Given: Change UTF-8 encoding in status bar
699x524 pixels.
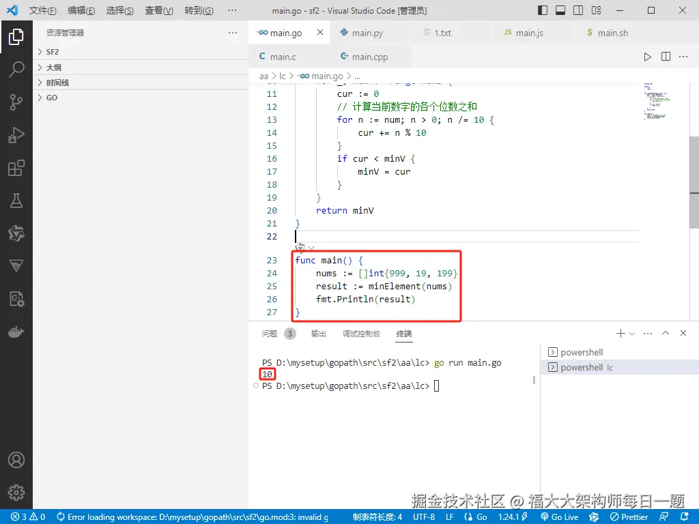Looking at the screenshot, I should (423, 517).
